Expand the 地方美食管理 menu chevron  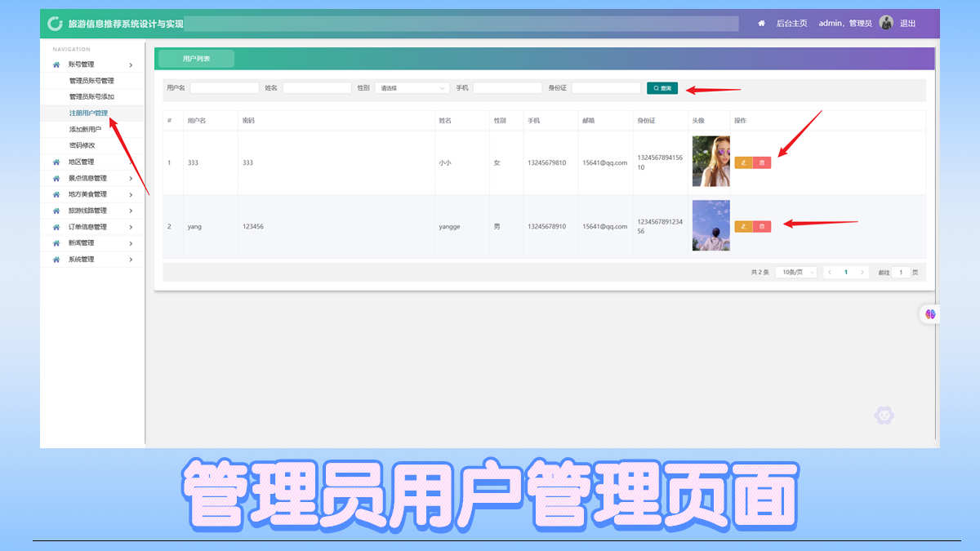[131, 194]
